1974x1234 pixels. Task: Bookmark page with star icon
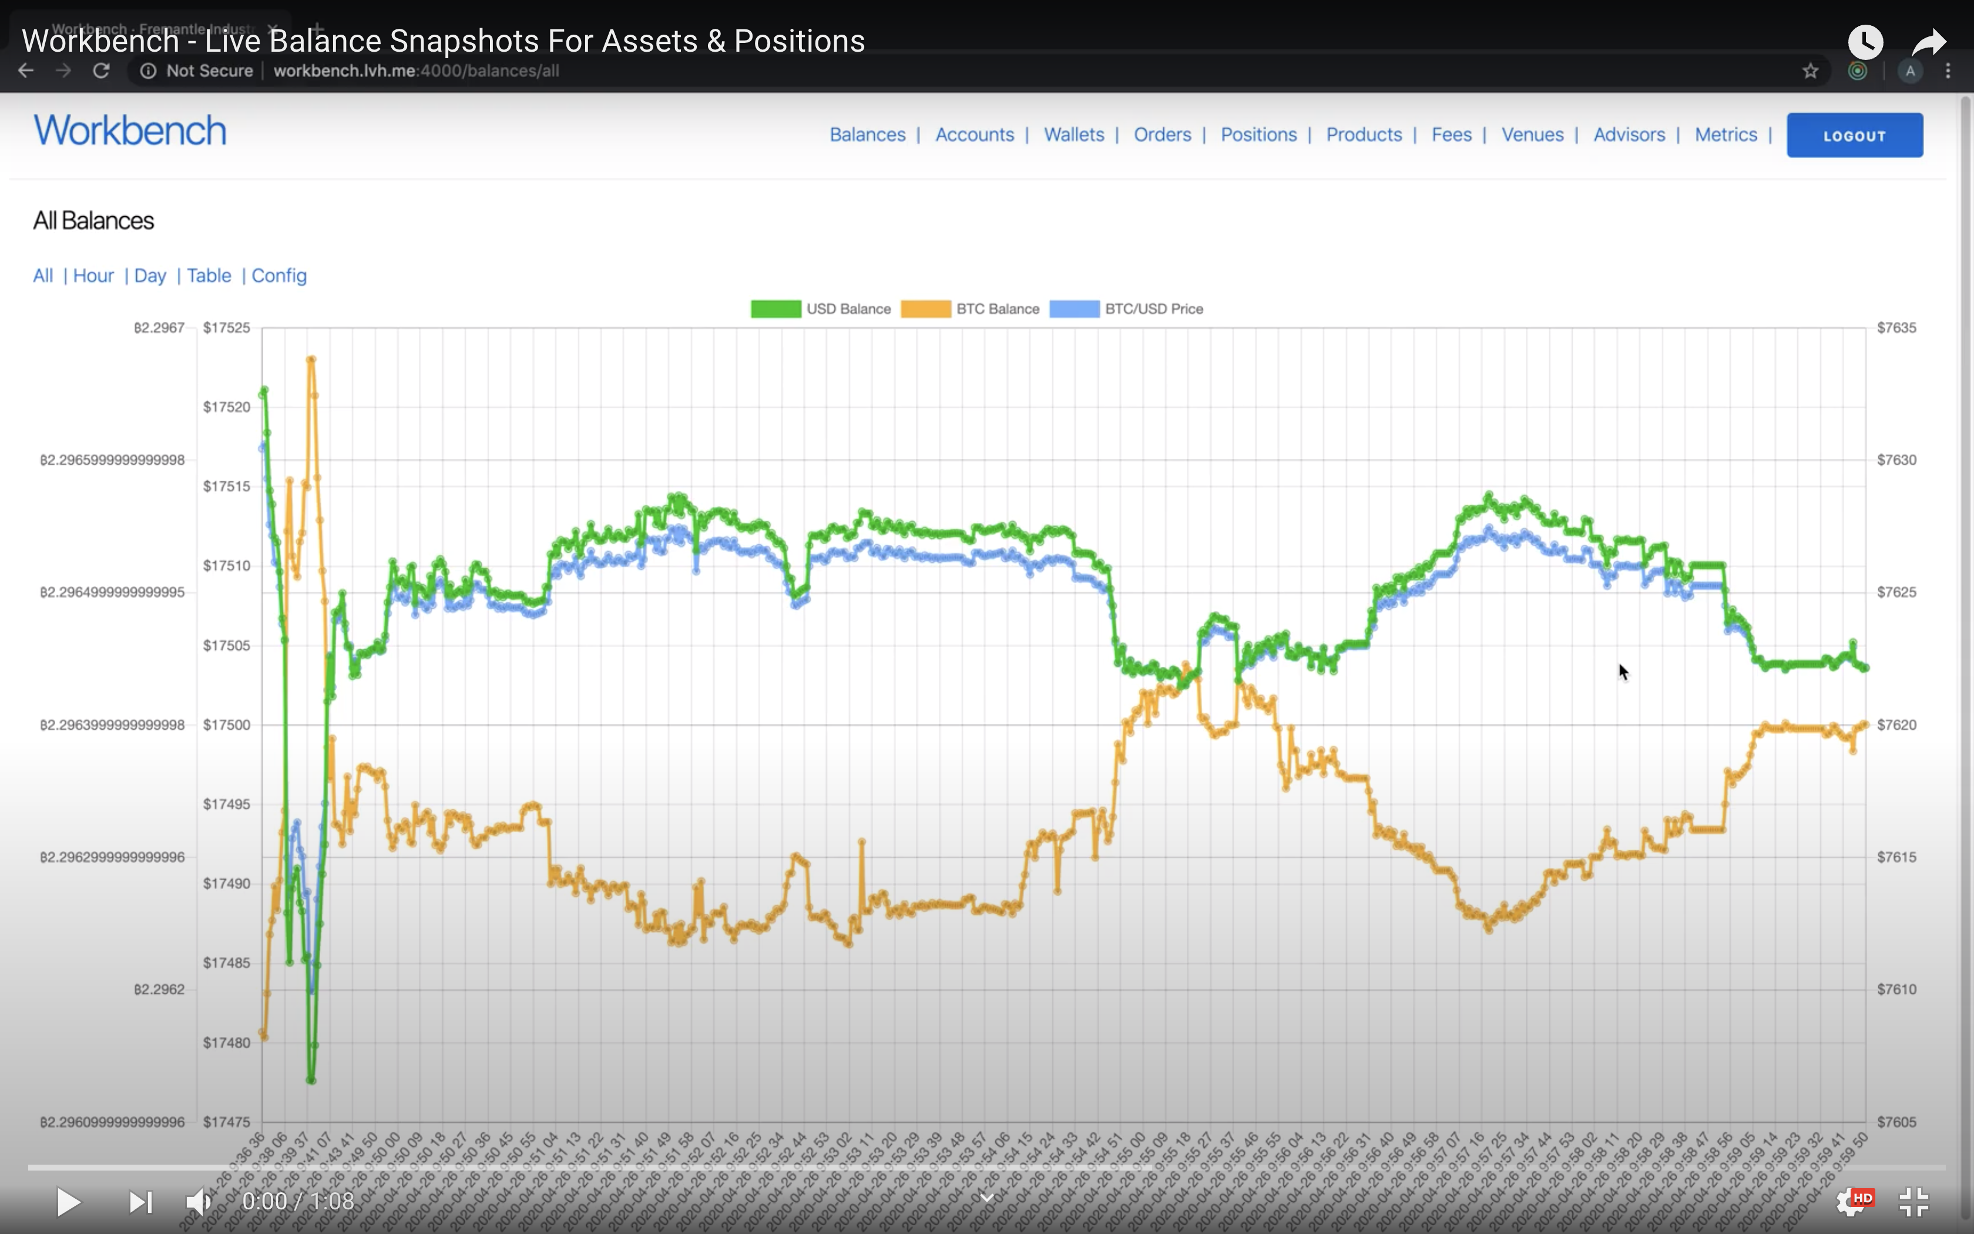(1810, 71)
